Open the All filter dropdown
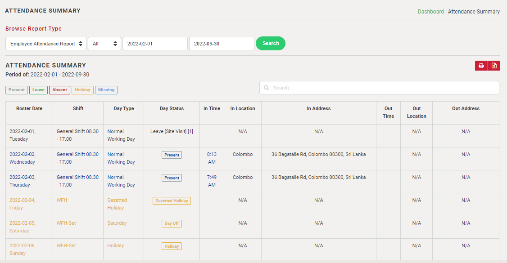Screen dimensions: 507x263 pos(104,44)
